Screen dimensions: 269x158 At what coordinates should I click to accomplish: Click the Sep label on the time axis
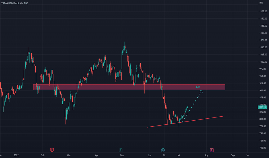(233, 155)
